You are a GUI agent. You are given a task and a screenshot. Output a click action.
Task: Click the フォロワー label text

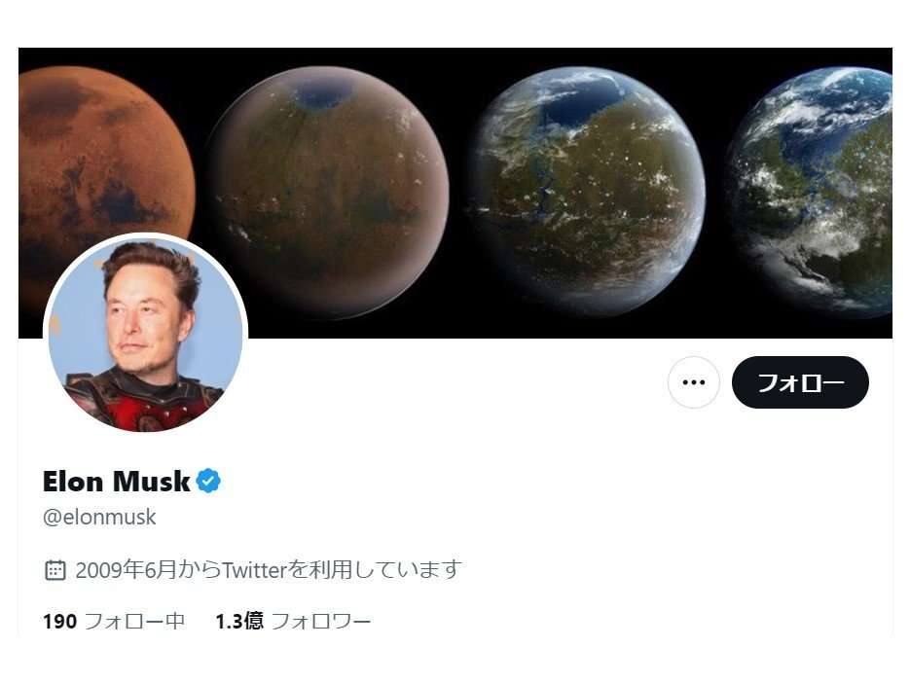[x=321, y=621]
